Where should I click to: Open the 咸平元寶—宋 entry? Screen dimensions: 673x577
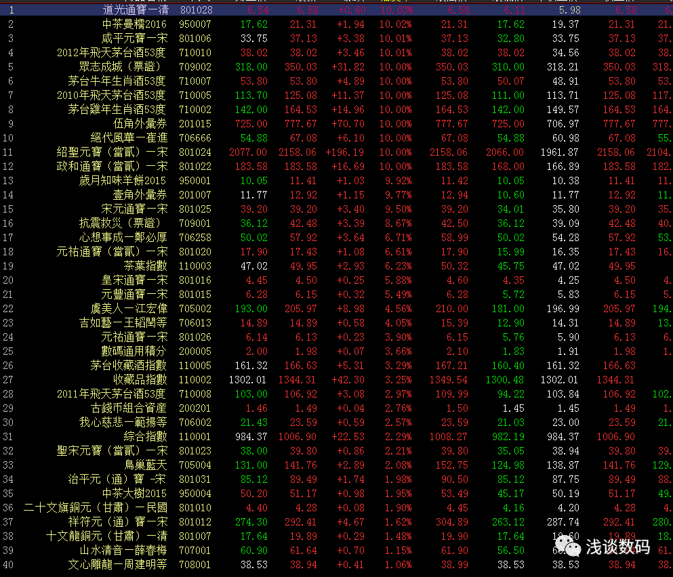[x=134, y=39]
